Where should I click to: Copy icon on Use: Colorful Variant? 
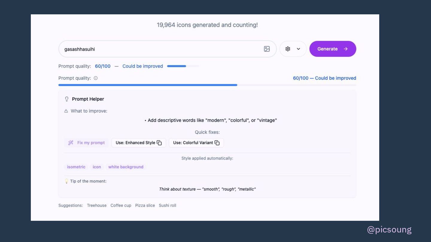tap(217, 143)
